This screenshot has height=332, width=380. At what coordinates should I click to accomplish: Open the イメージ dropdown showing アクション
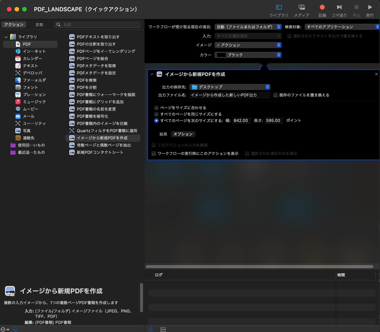[x=248, y=45]
